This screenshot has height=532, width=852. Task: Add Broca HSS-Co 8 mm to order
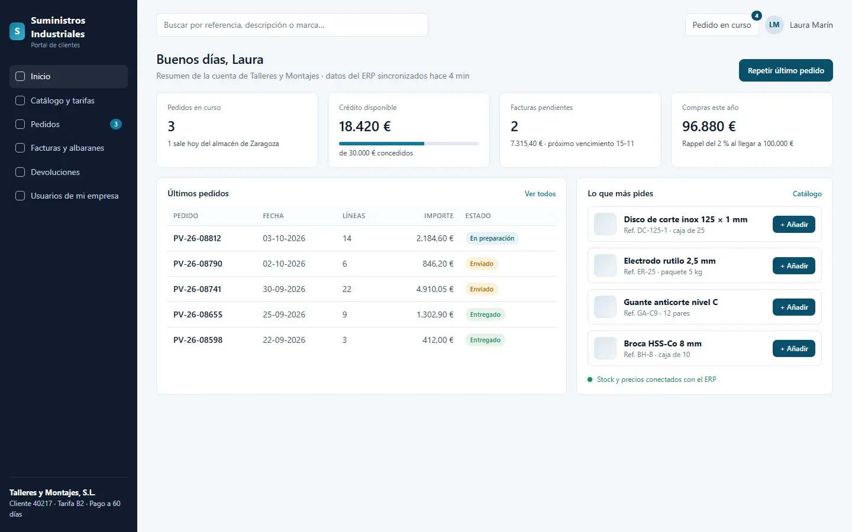pos(794,349)
